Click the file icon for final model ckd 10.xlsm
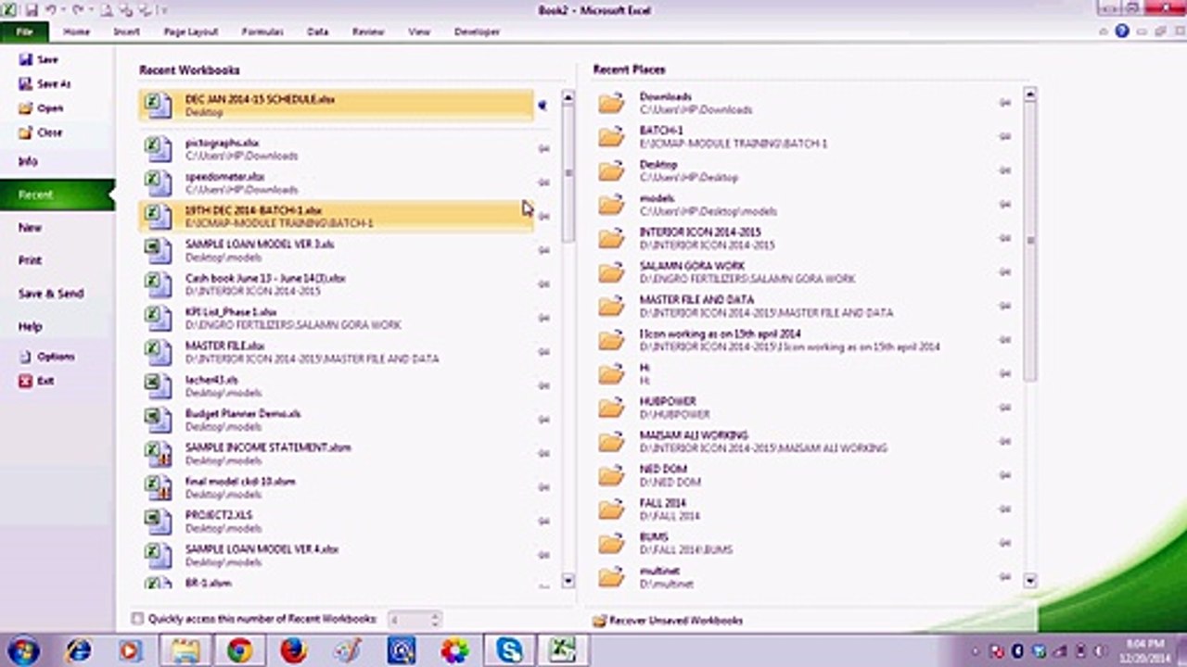This screenshot has width=1187, height=667. pyautogui.click(x=159, y=487)
